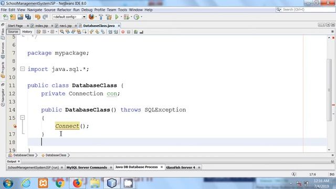The height and width of the screenshot is (189, 336).
Task: Click the Redo toolbar icon
Action: pos(45,17)
